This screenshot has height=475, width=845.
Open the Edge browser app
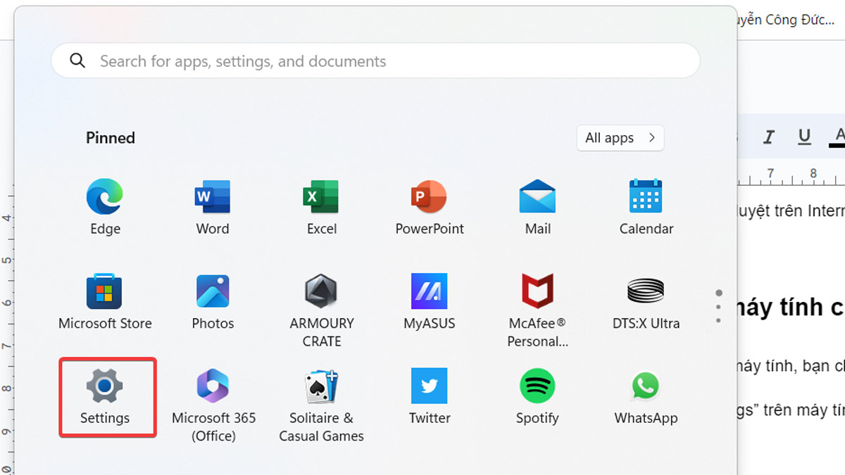(105, 197)
